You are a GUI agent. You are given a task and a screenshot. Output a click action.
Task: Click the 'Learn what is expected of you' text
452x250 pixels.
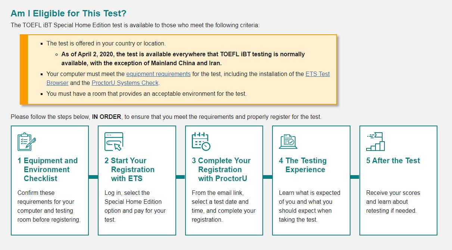tap(309, 206)
